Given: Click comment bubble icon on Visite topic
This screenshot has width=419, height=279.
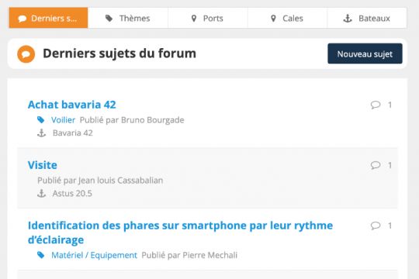Looking at the screenshot, I should [x=376, y=165].
